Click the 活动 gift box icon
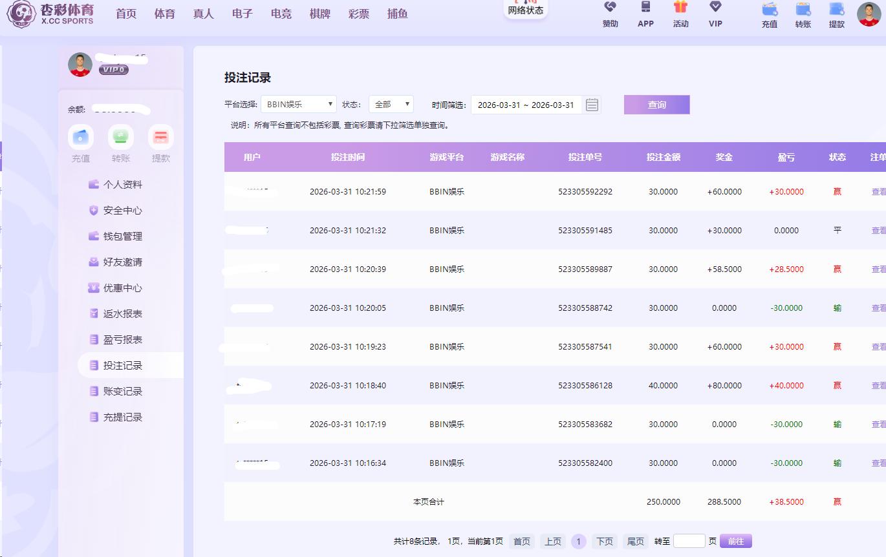 pyautogui.click(x=680, y=8)
